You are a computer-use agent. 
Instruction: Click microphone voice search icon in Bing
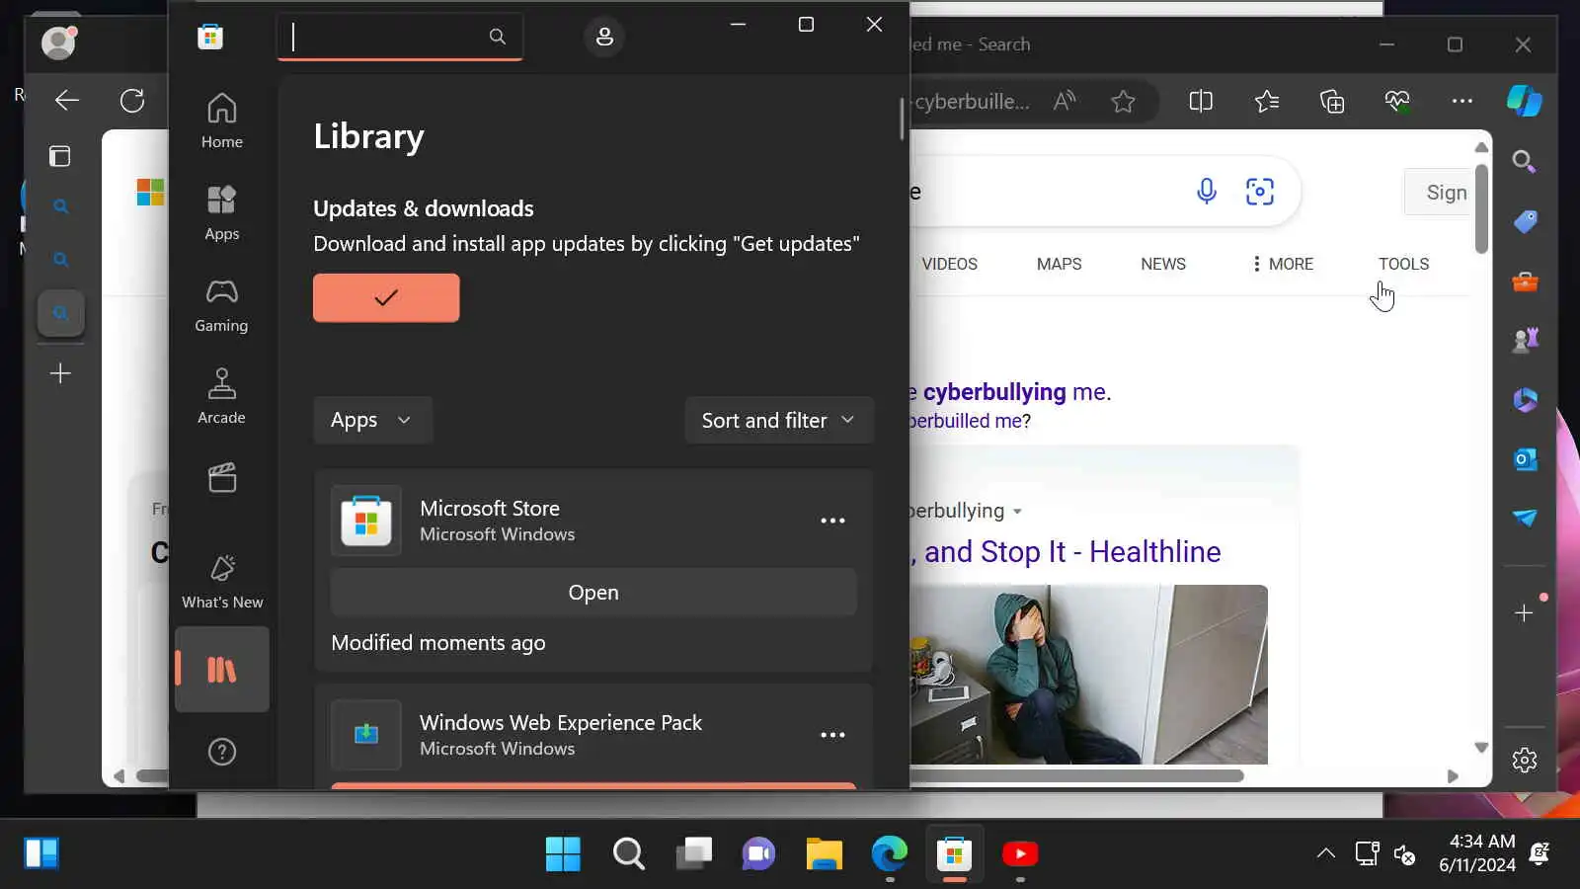tap(1206, 191)
